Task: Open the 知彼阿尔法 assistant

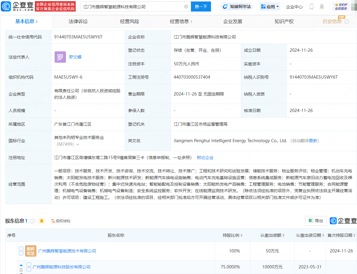Action: click(237, 7)
